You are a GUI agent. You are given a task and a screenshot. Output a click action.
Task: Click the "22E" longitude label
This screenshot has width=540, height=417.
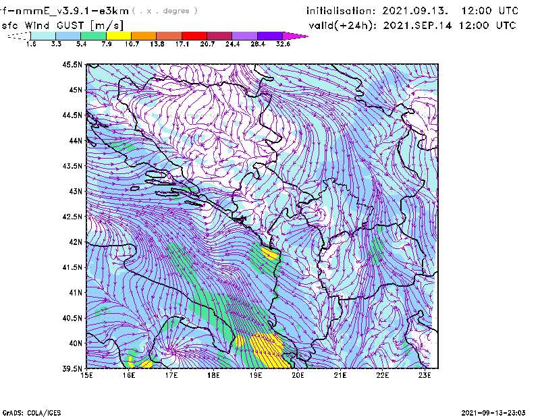coord(382,375)
